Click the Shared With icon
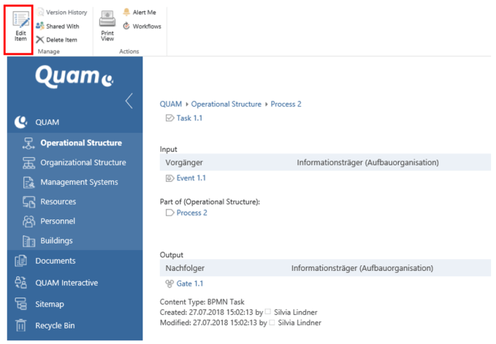This screenshot has width=496, height=344. click(x=40, y=26)
